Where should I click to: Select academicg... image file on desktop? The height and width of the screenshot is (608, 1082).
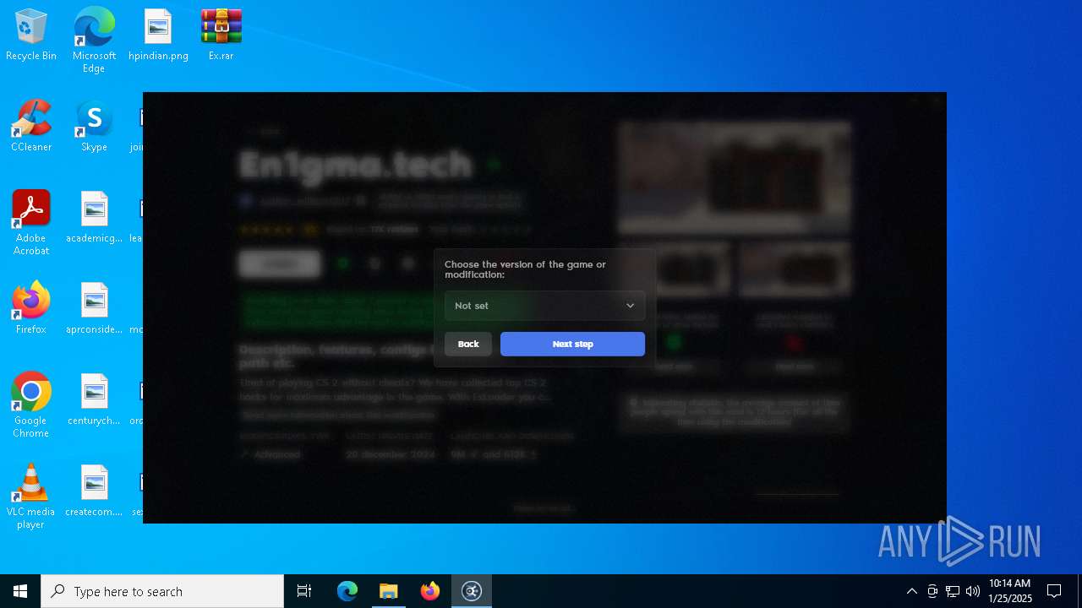coord(94,218)
